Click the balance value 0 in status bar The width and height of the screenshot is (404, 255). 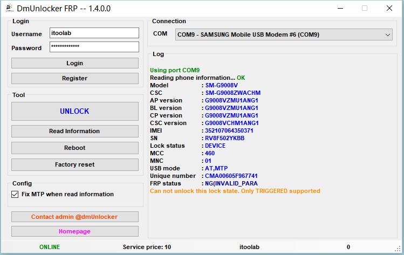348,247
